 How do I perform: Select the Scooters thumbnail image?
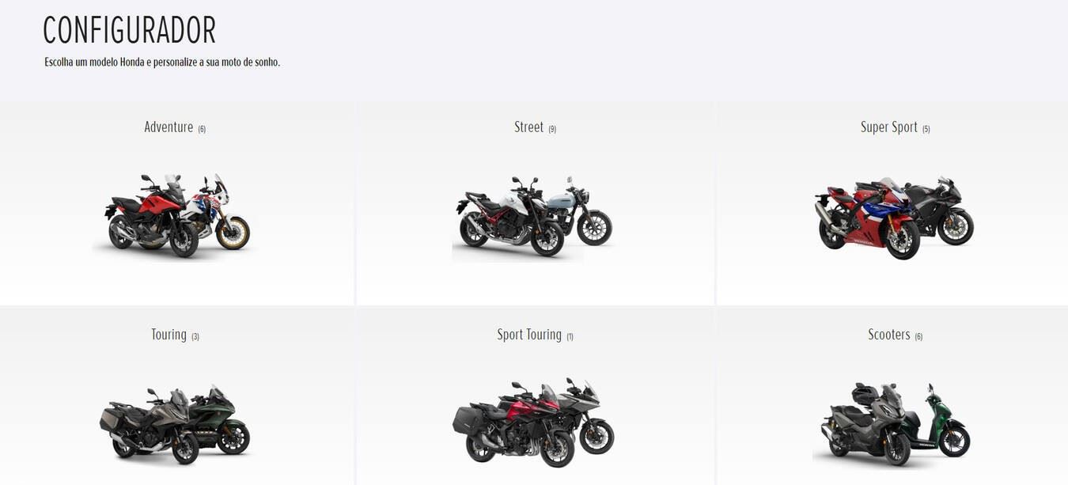click(x=892, y=425)
